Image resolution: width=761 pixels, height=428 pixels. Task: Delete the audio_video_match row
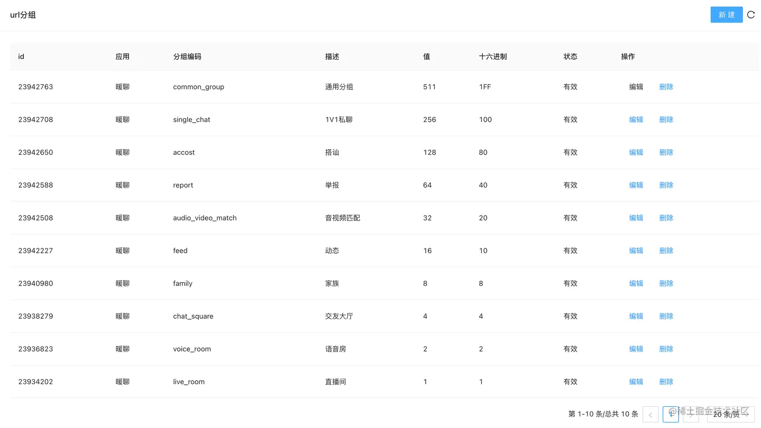point(666,218)
